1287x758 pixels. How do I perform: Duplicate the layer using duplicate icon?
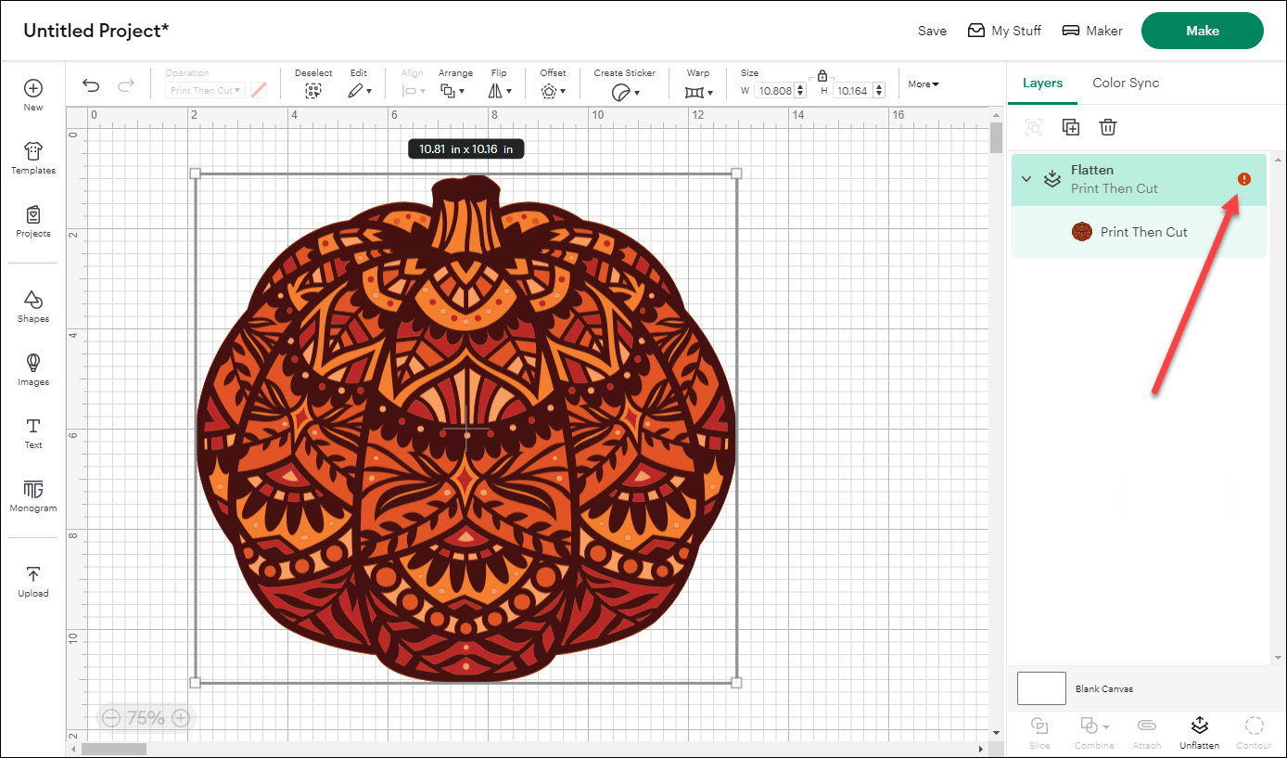pyautogui.click(x=1071, y=127)
